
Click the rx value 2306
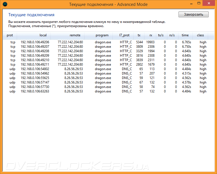pos(151,47)
